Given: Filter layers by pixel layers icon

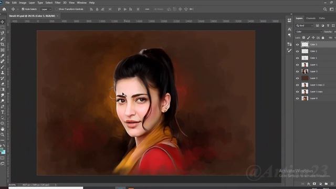Looking at the screenshot, I should point(317,26).
